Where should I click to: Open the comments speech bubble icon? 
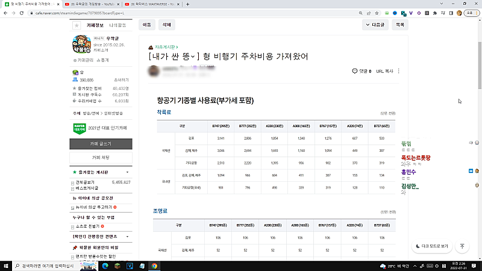[x=355, y=71]
